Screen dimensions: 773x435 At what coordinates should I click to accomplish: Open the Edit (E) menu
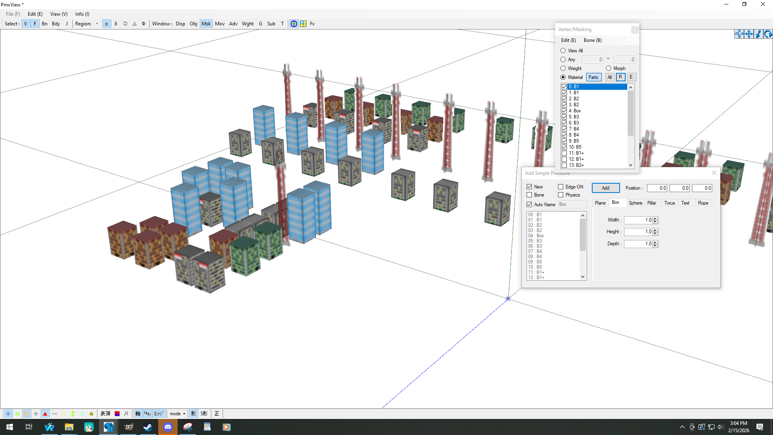35,14
